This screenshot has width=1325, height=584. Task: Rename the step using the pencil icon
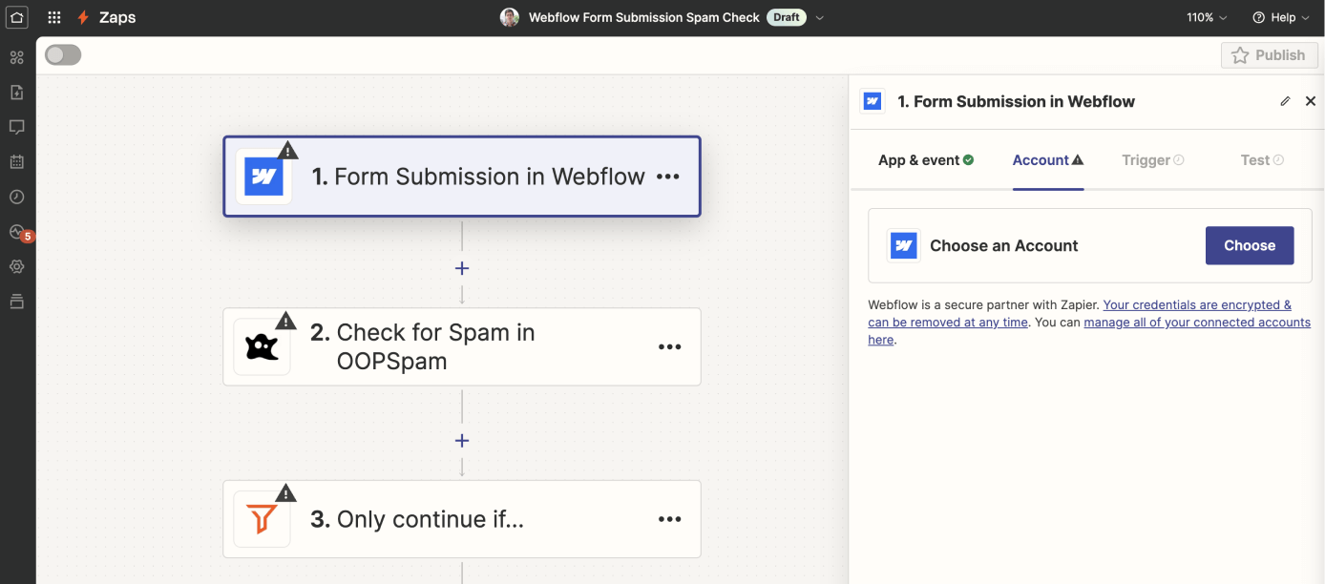pyautogui.click(x=1285, y=101)
